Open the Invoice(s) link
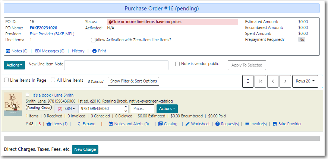 coord(256,124)
